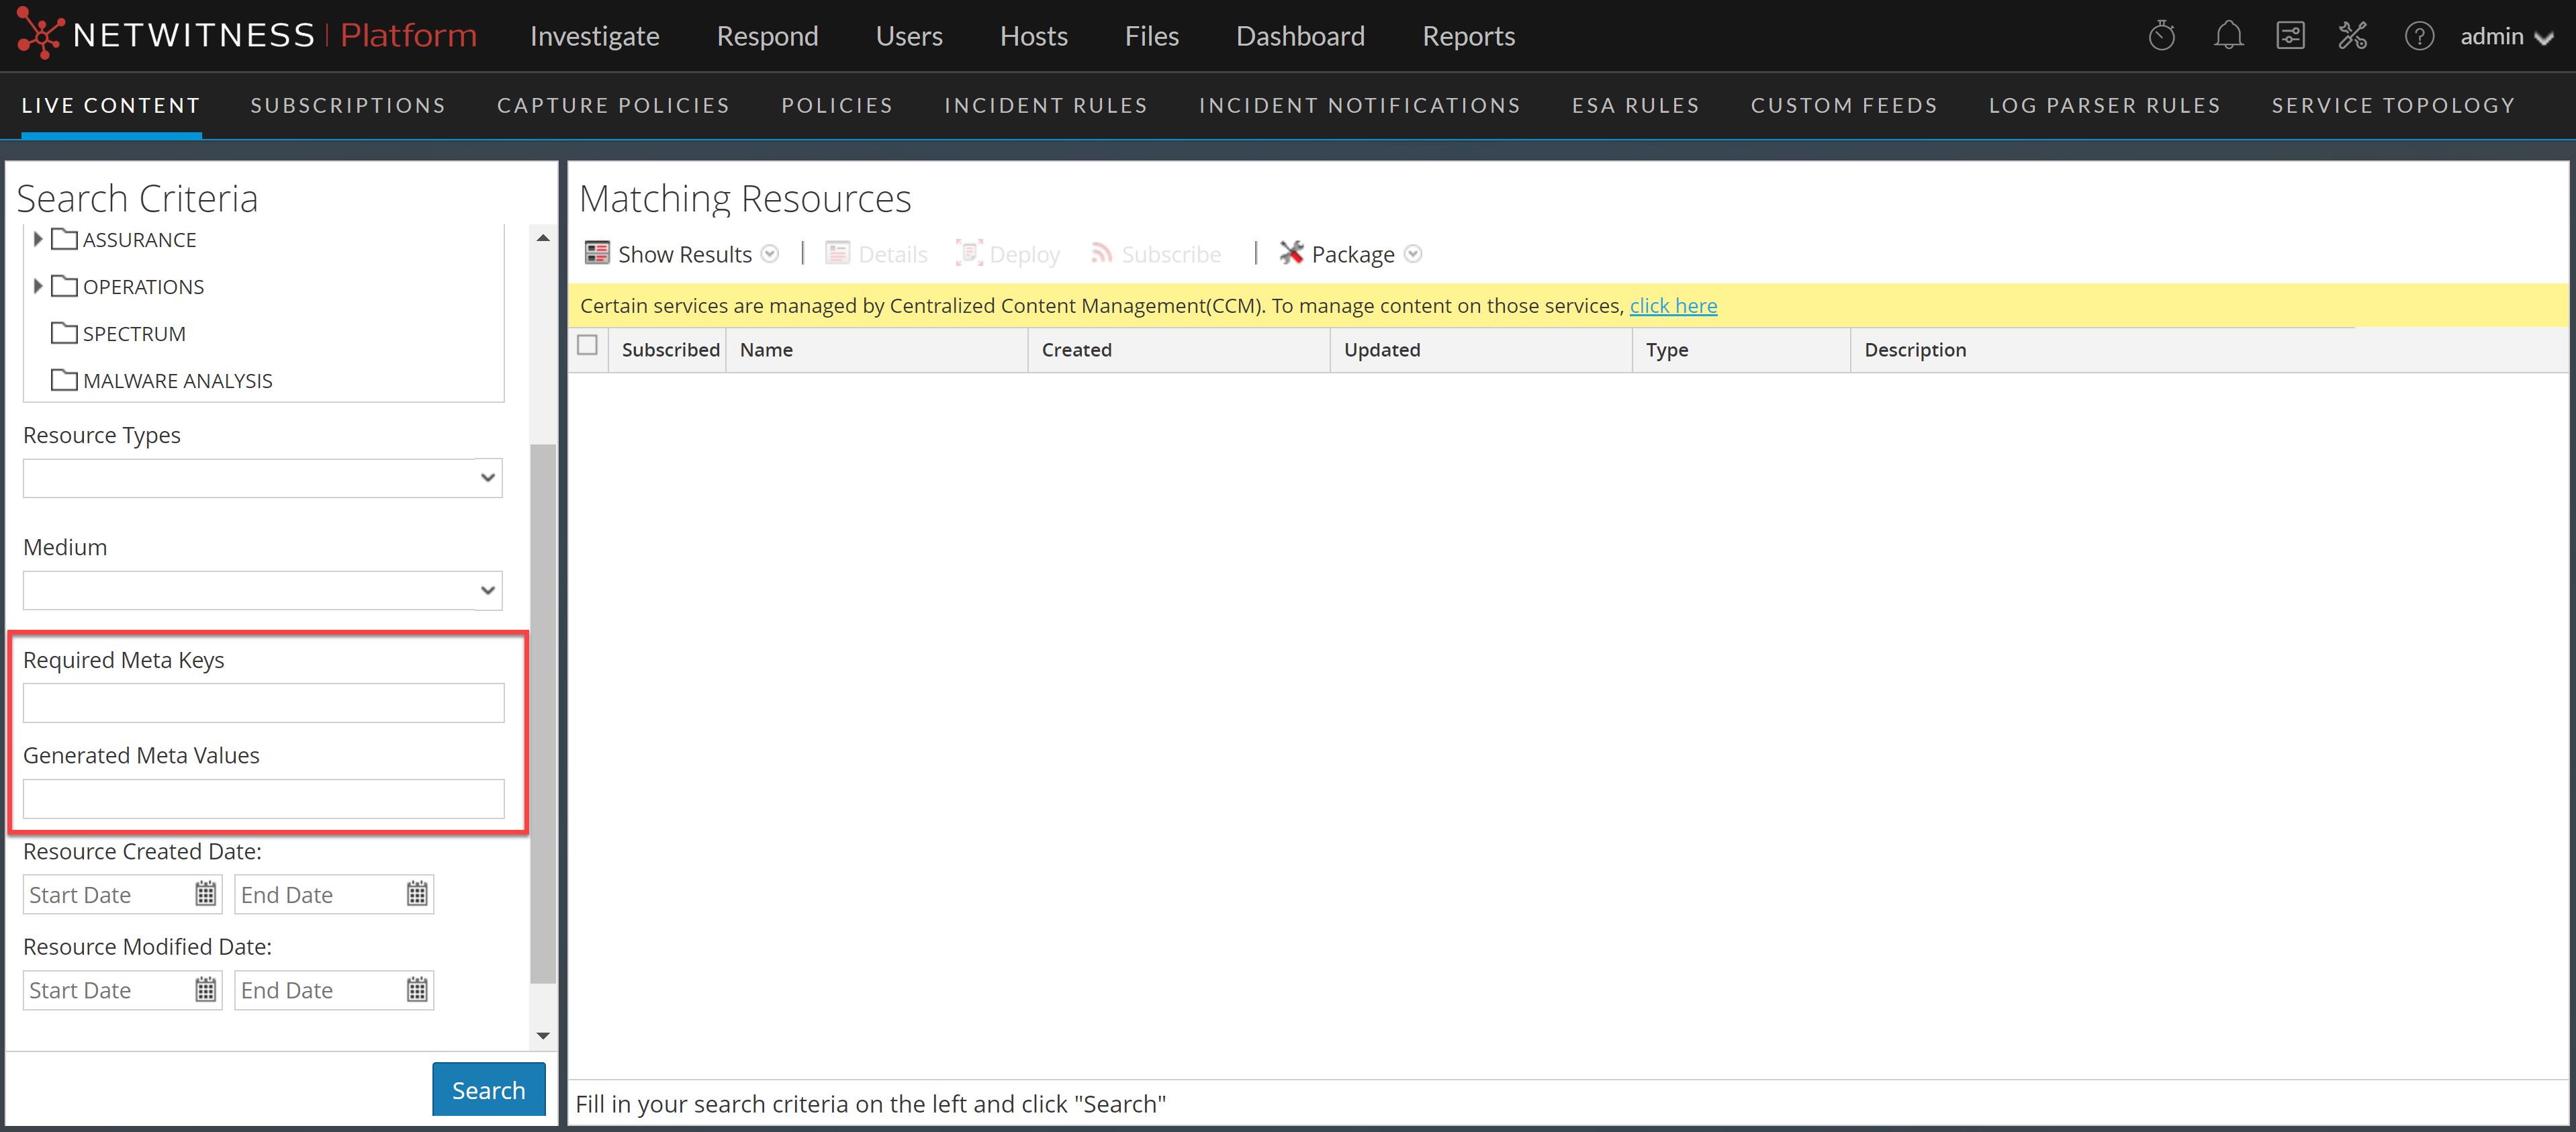The width and height of the screenshot is (2576, 1132).
Task: Click the Show Results toolbar icon
Action: click(x=597, y=253)
